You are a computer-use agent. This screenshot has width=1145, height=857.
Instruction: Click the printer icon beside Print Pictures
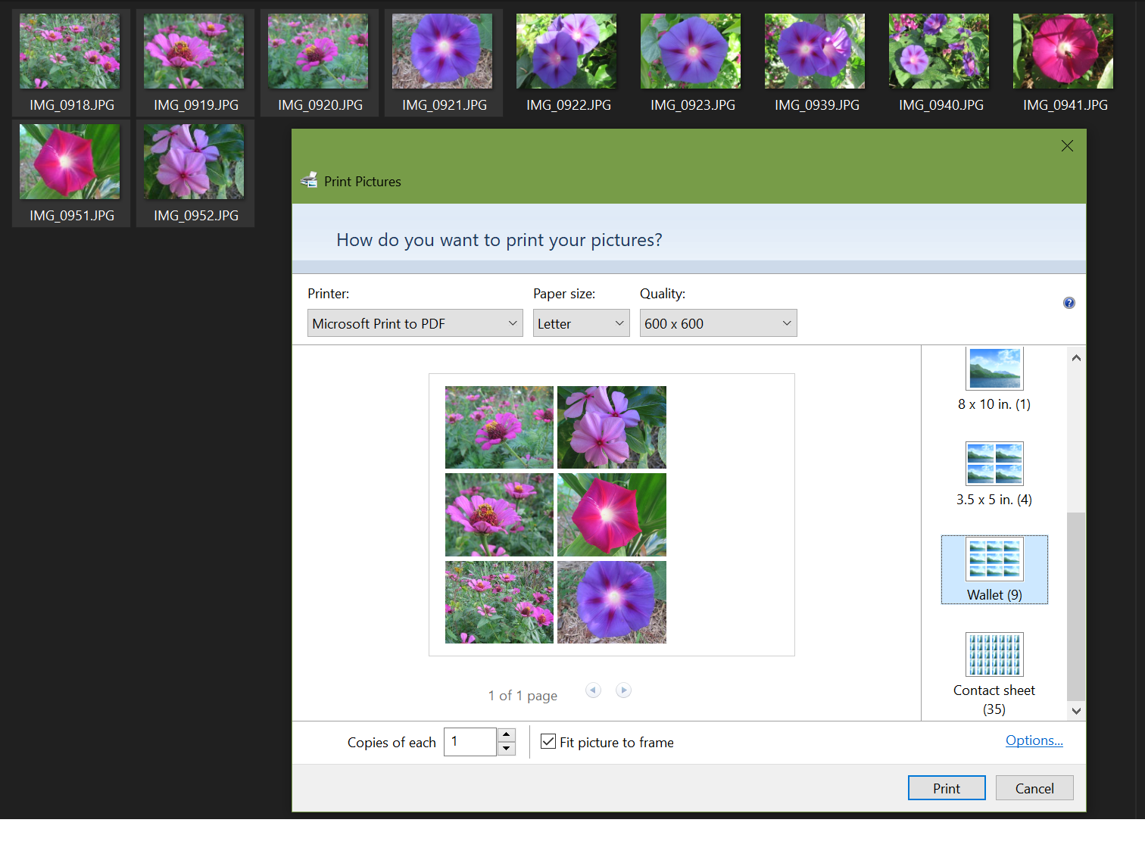(x=310, y=179)
